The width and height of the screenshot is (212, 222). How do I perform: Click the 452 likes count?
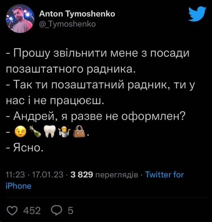(x=32, y=210)
